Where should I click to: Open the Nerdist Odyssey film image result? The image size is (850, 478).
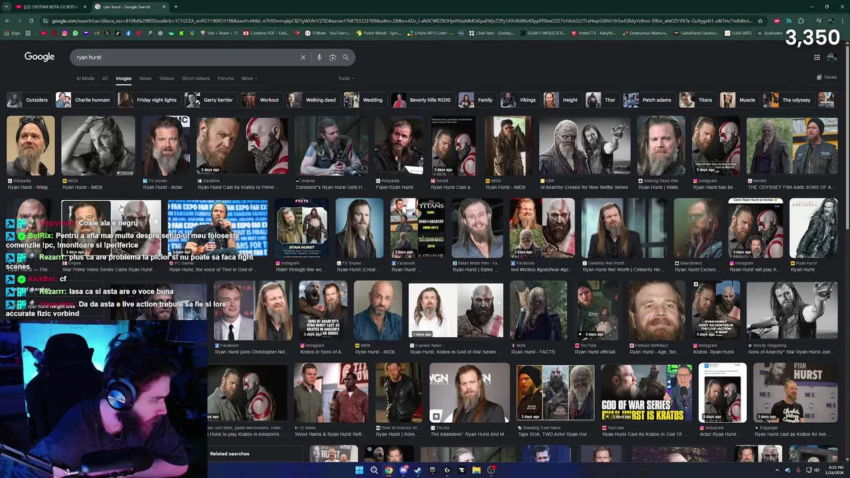[x=792, y=146]
